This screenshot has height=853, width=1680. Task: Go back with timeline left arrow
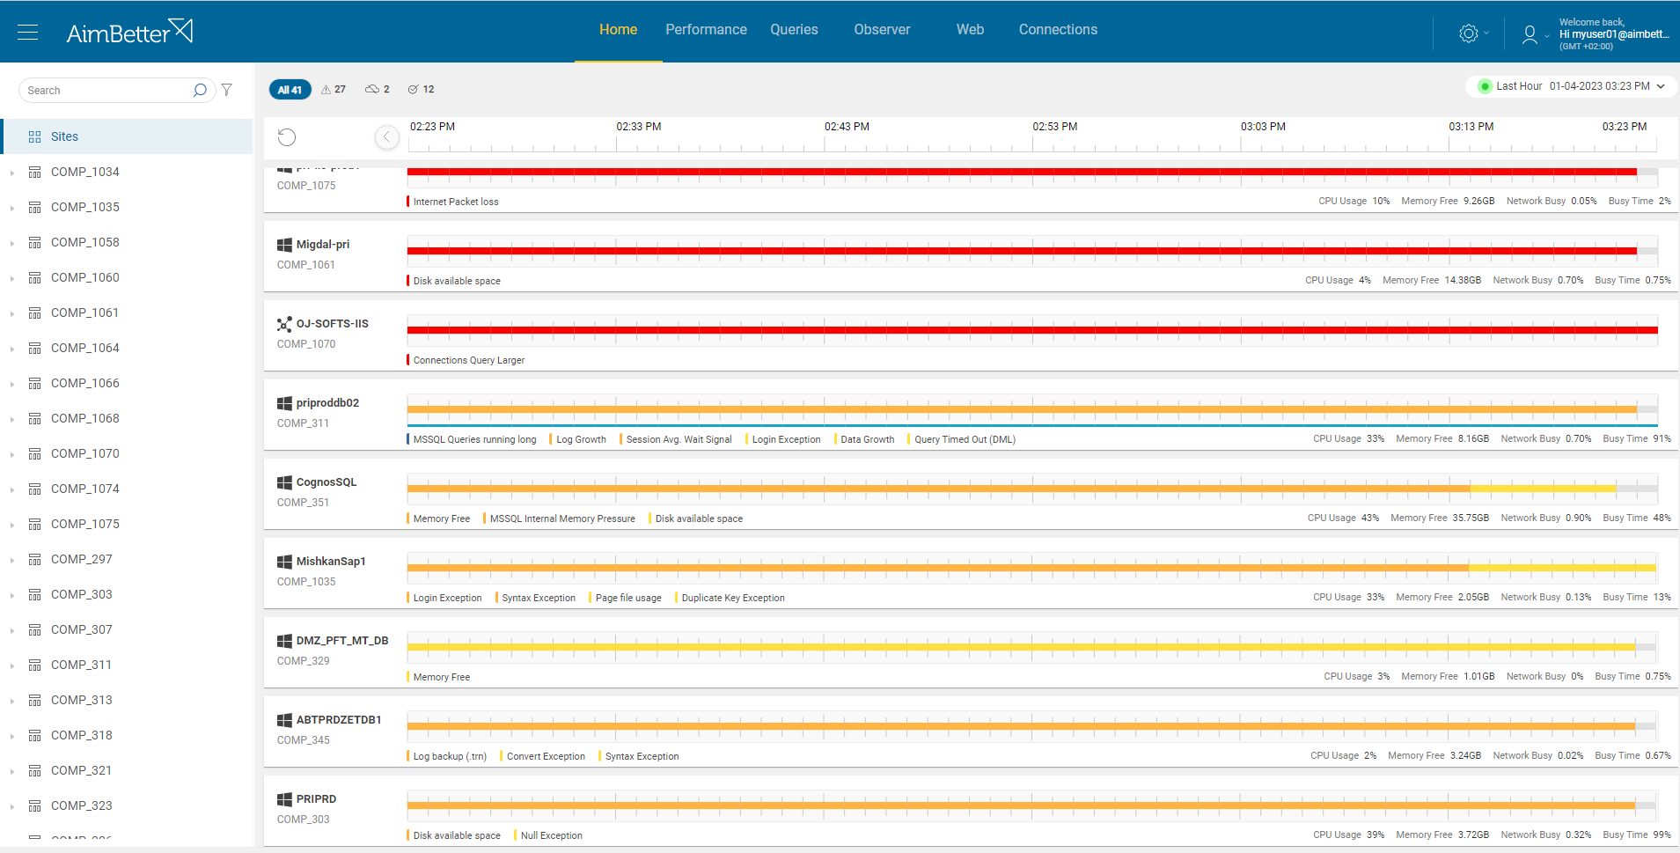click(x=386, y=136)
